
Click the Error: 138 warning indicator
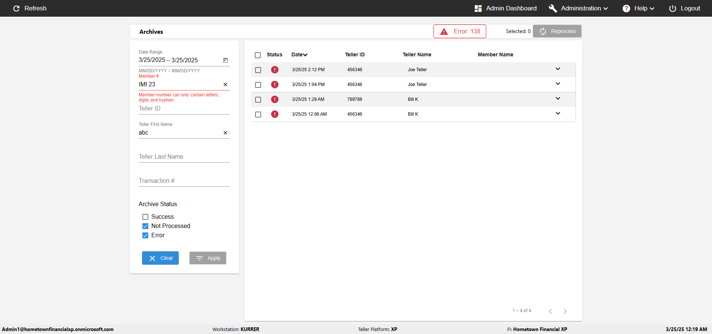click(x=460, y=32)
